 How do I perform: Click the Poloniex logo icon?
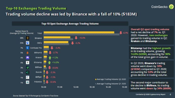(x=27, y=82)
